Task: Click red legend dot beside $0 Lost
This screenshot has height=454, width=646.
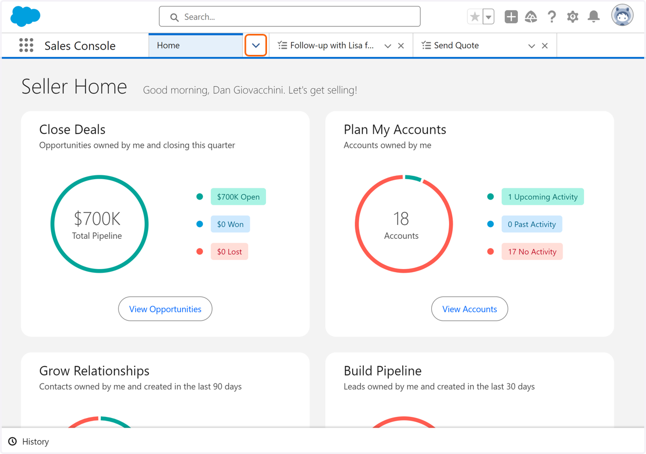Action: [x=200, y=252]
